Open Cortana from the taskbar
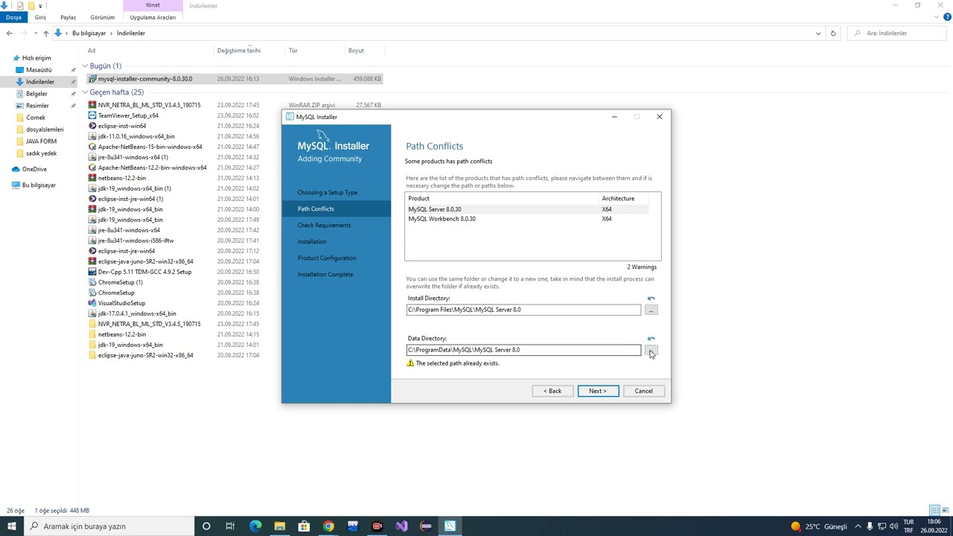The width and height of the screenshot is (953, 536). (x=206, y=526)
